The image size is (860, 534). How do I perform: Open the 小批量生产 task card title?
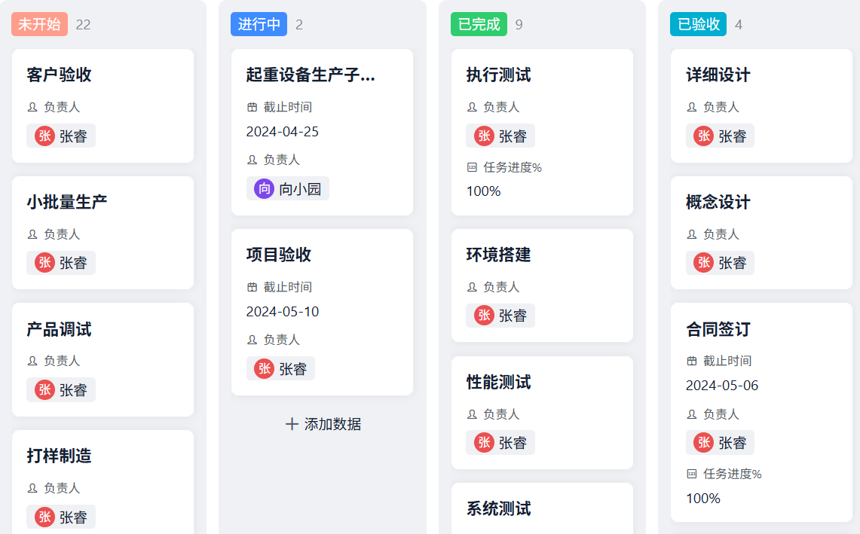coord(67,202)
